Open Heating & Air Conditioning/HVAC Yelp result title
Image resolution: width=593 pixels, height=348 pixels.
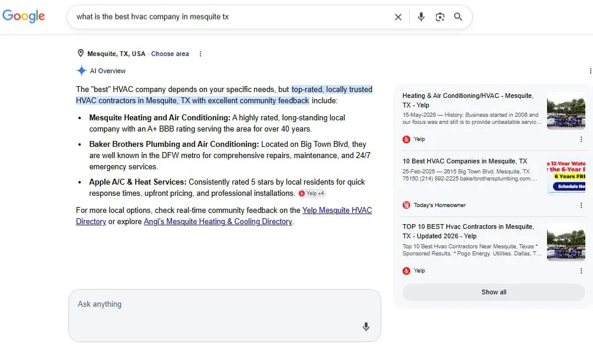click(468, 100)
